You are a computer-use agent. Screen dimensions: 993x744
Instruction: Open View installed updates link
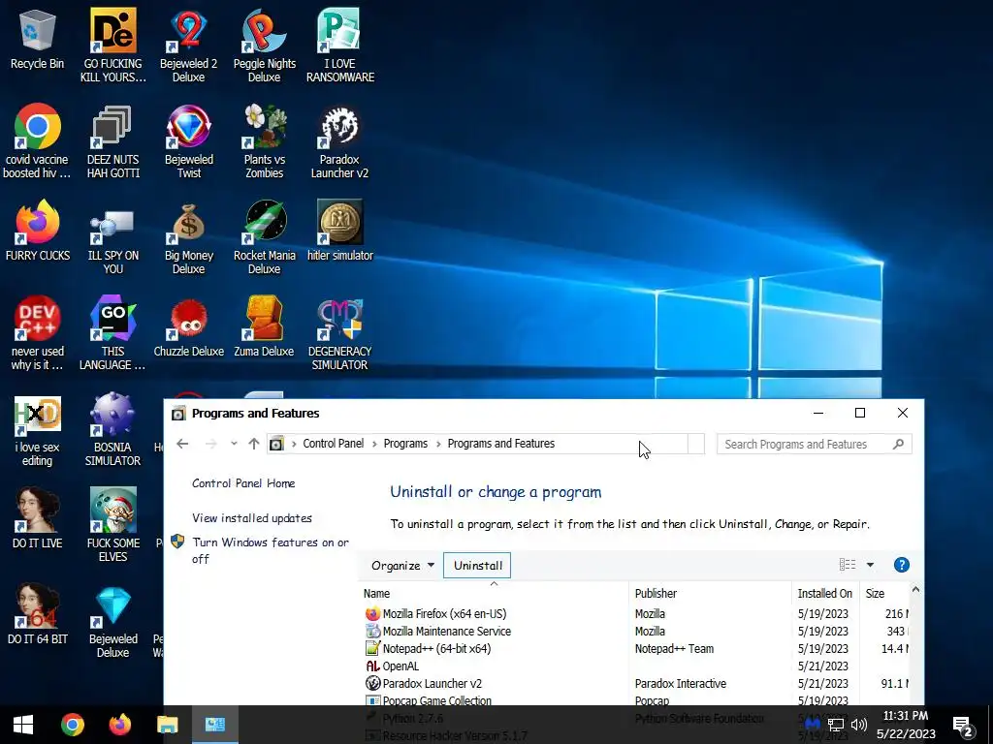252,518
